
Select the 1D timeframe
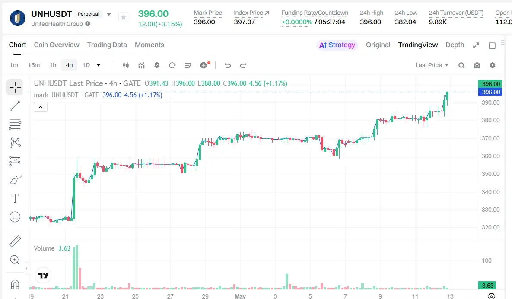86,65
